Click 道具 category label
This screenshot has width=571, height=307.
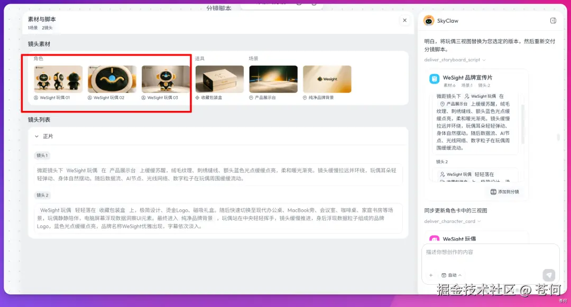click(199, 59)
